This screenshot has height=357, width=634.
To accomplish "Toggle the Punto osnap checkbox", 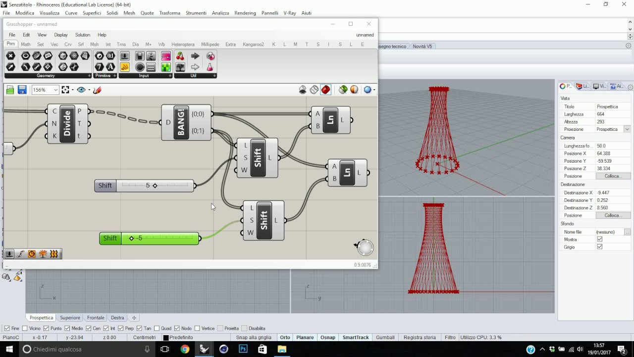I will pyautogui.click(x=46, y=328).
